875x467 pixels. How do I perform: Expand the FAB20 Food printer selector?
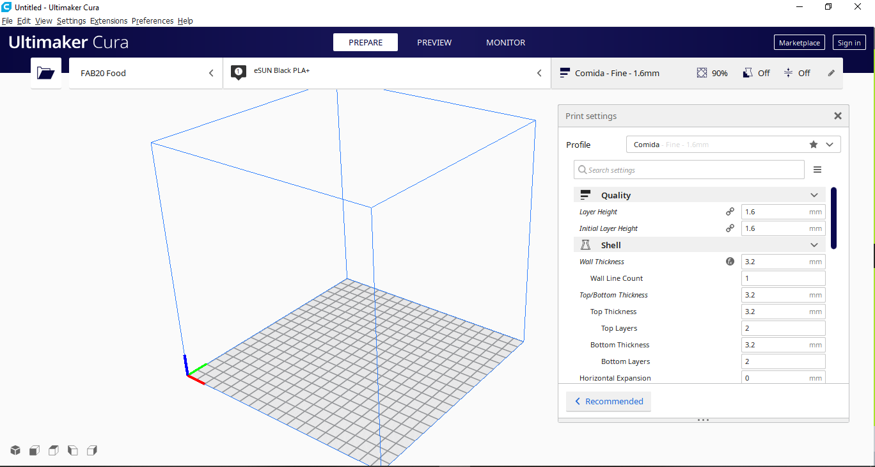[146, 73]
